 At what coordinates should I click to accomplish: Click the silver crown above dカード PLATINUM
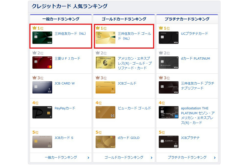tap(161, 53)
